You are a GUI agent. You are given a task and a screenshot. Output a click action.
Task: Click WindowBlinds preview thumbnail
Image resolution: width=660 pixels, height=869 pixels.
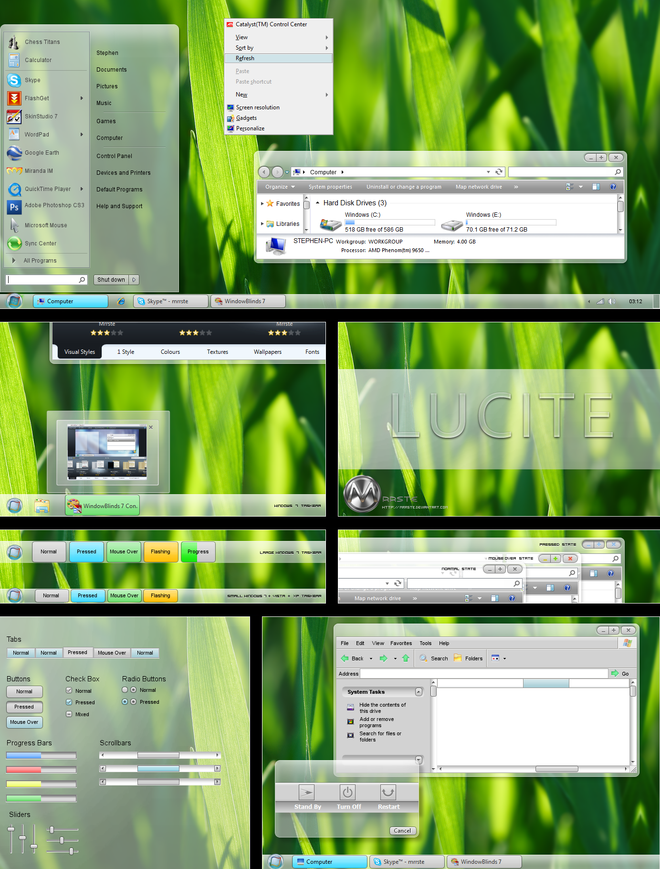[107, 451]
